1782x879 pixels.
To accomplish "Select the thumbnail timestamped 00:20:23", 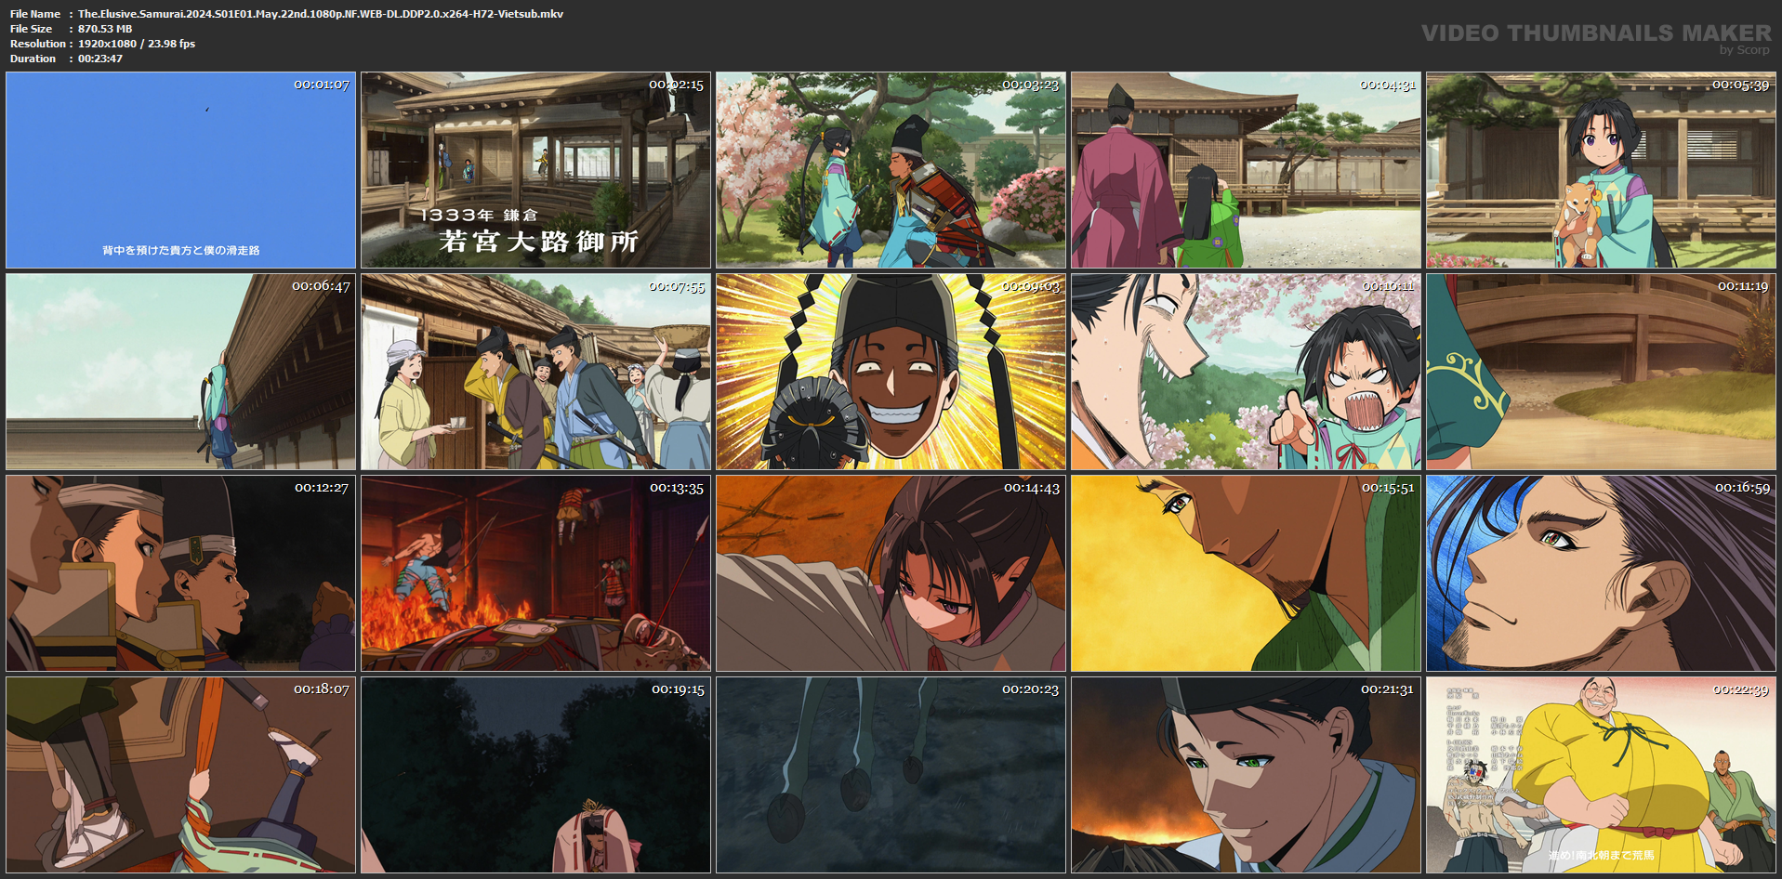I will pos(891,775).
